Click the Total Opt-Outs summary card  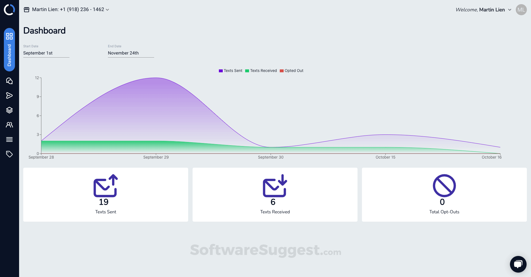click(x=444, y=195)
